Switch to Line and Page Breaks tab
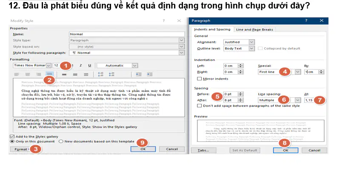 coord(254,30)
